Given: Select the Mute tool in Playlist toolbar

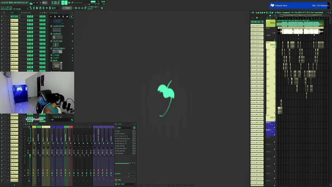Looking at the screenshot, I should [x=262, y=13].
